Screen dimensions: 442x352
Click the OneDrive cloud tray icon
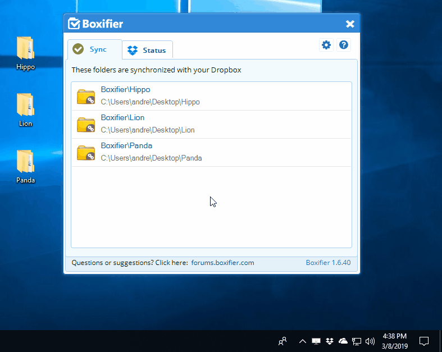(343, 341)
